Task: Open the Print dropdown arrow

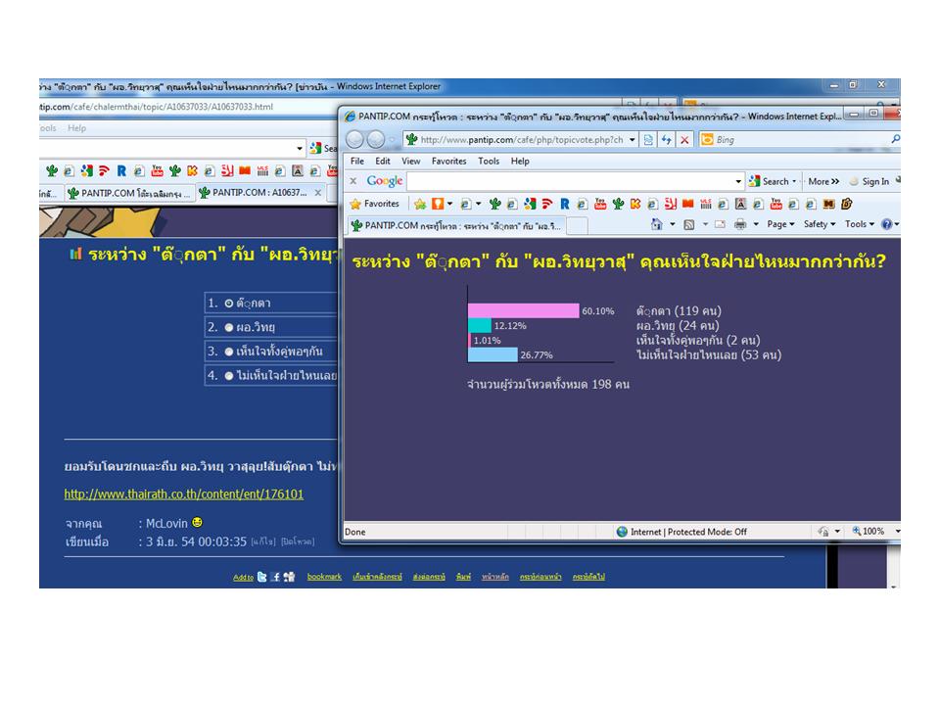Action: 755,224
